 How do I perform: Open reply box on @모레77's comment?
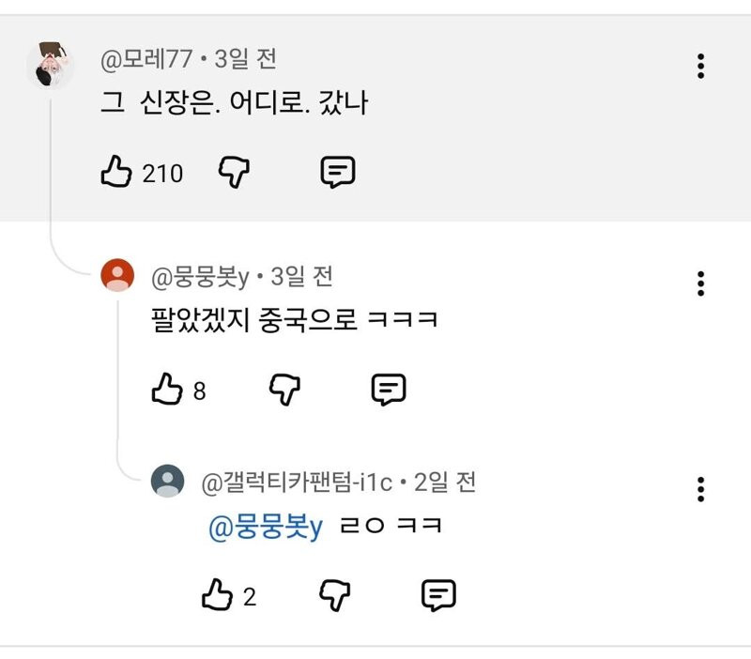click(337, 172)
